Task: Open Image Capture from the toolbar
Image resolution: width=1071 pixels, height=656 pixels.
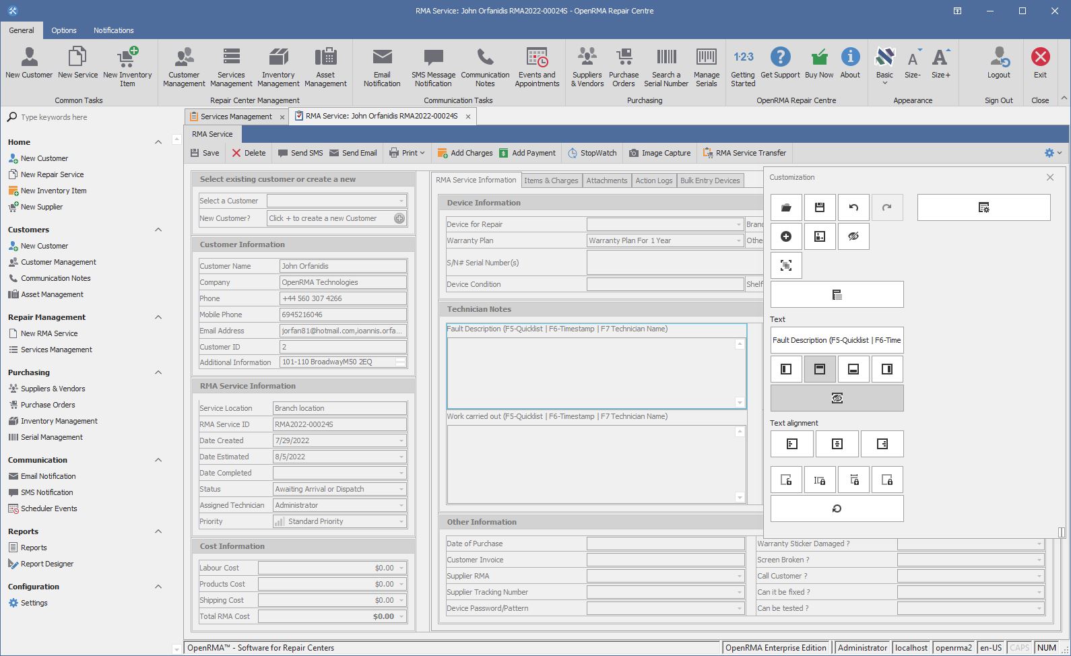Action: [659, 153]
